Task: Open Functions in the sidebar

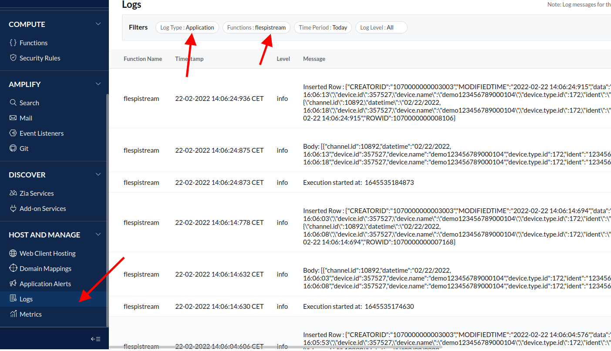Action: pos(34,43)
